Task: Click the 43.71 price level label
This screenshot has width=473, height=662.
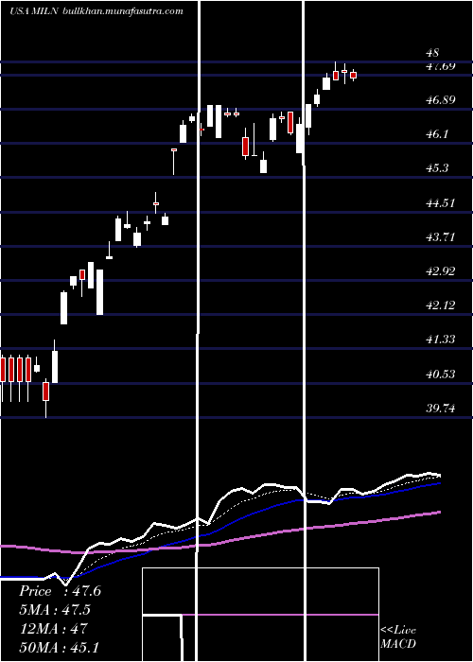Action: pos(441,236)
